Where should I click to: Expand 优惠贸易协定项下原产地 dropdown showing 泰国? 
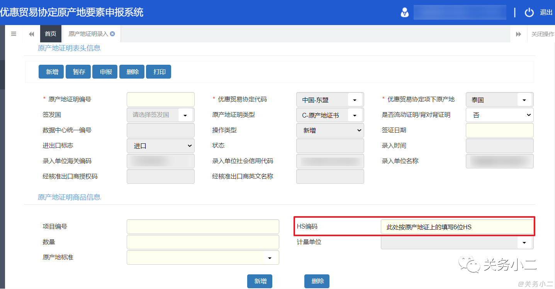(x=524, y=100)
